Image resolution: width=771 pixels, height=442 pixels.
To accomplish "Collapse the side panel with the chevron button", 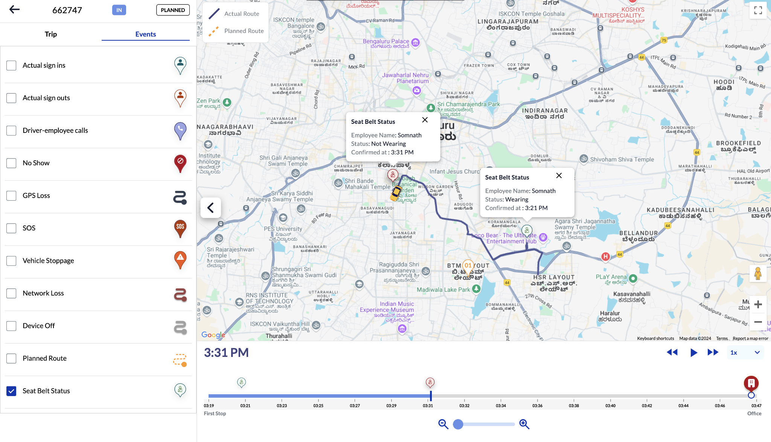I will (210, 208).
